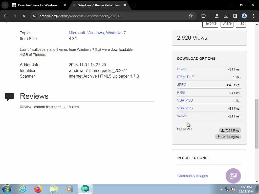Screen dimensions: 259x194
Task: Open the profile avatar menu
Action: [x=244, y=16]
